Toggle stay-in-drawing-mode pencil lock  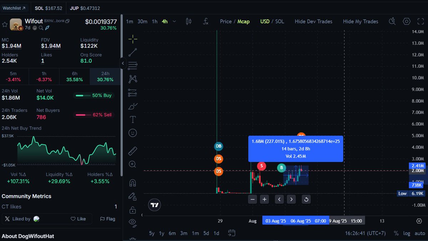point(133,196)
